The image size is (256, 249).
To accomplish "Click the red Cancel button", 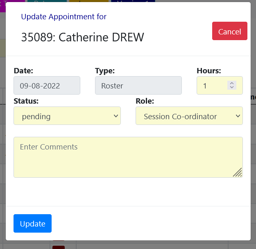I will coord(229,31).
